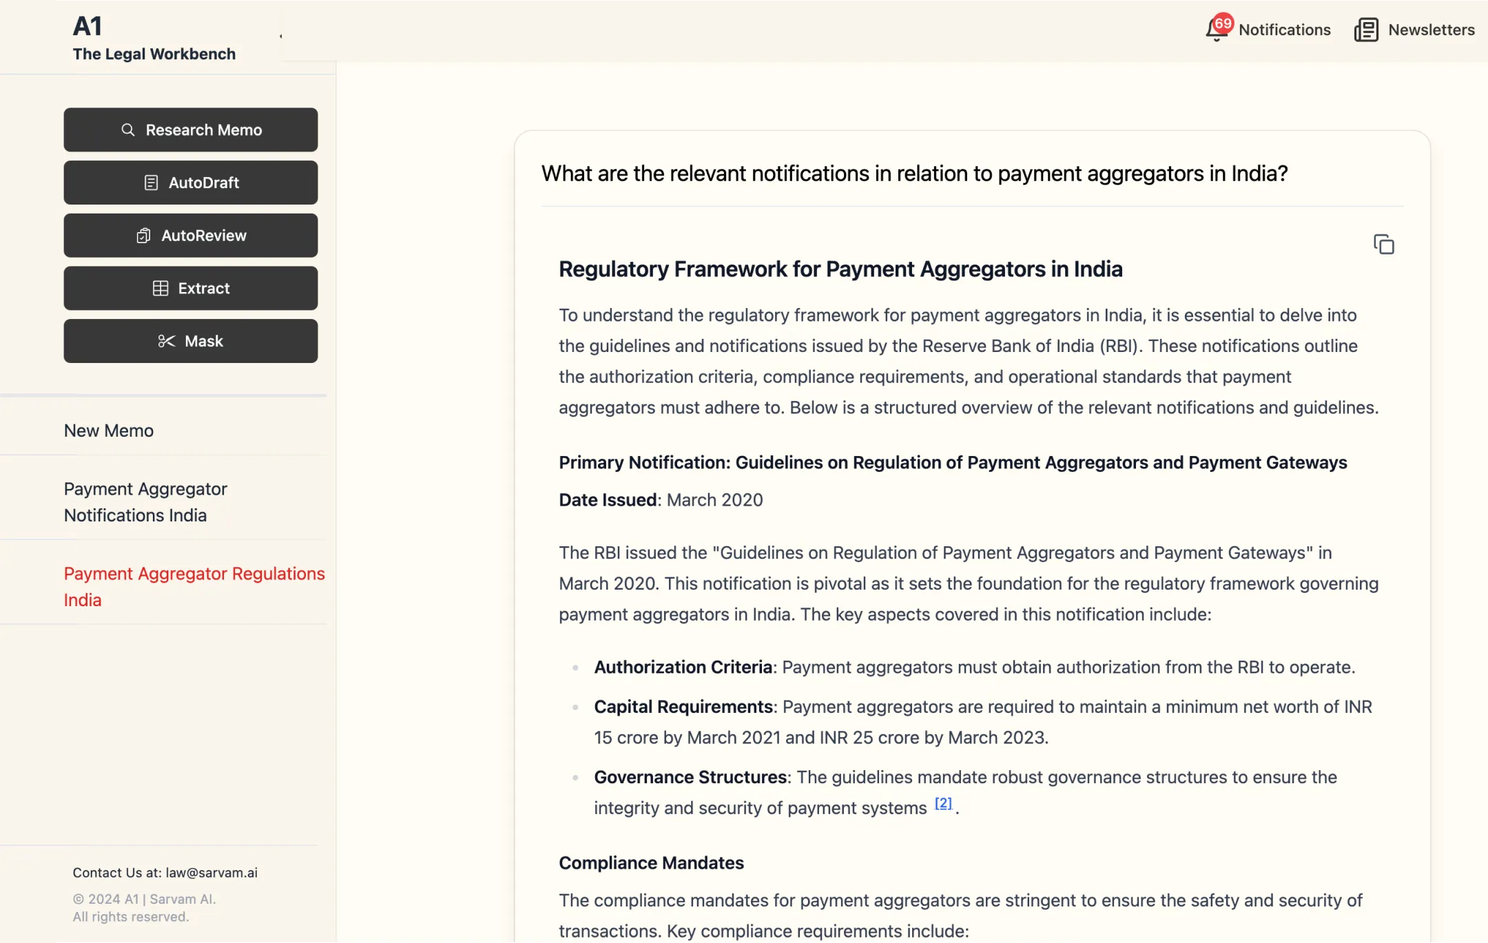Collapse the sidebar with small arrow
The height and width of the screenshot is (943, 1488).
click(x=280, y=37)
